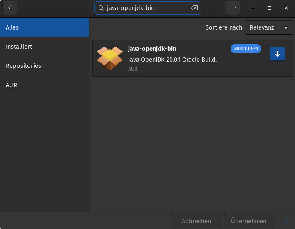Screen dimensions: 295x229
Task: Click the Abbrechen button
Action: pos(196,221)
